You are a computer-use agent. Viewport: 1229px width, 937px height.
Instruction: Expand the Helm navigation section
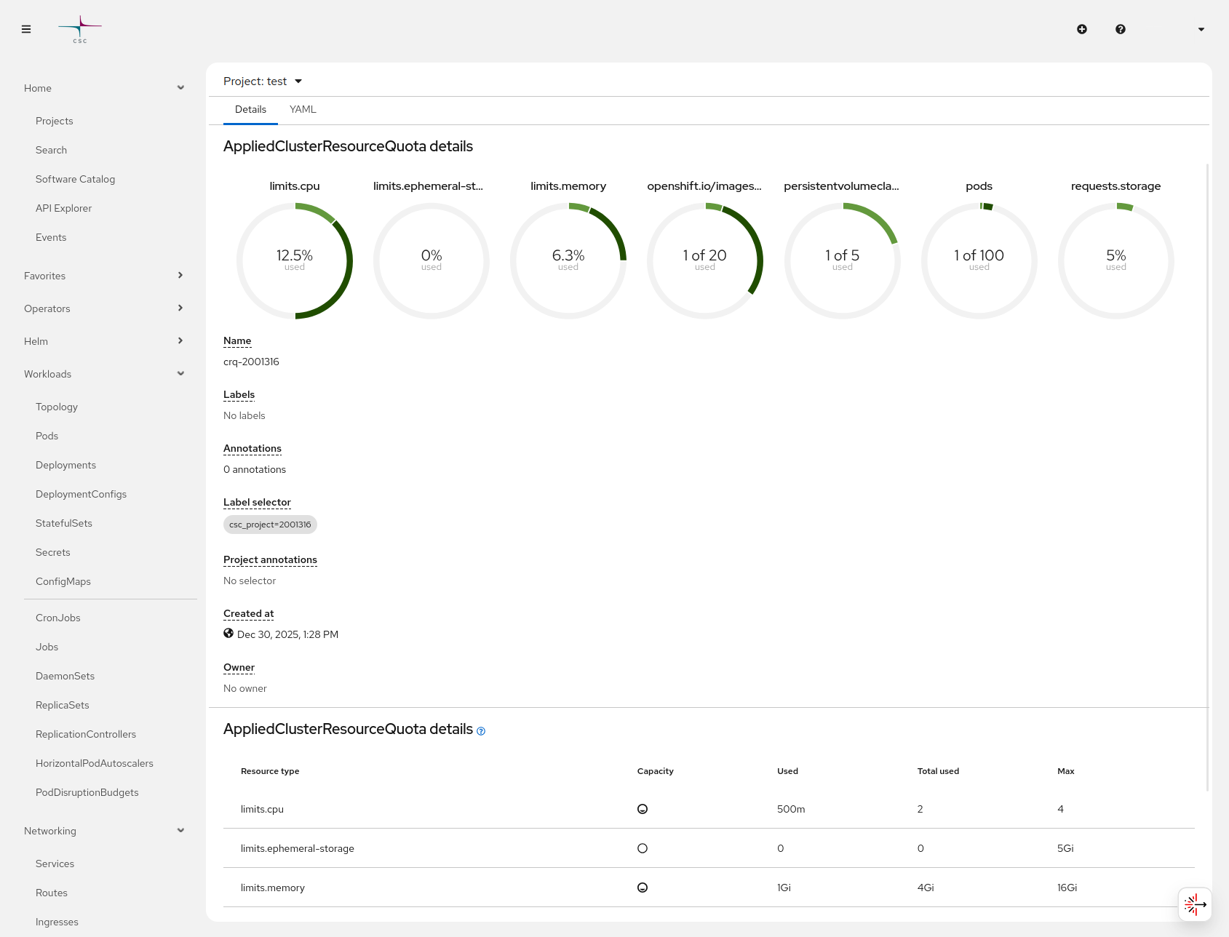103,341
